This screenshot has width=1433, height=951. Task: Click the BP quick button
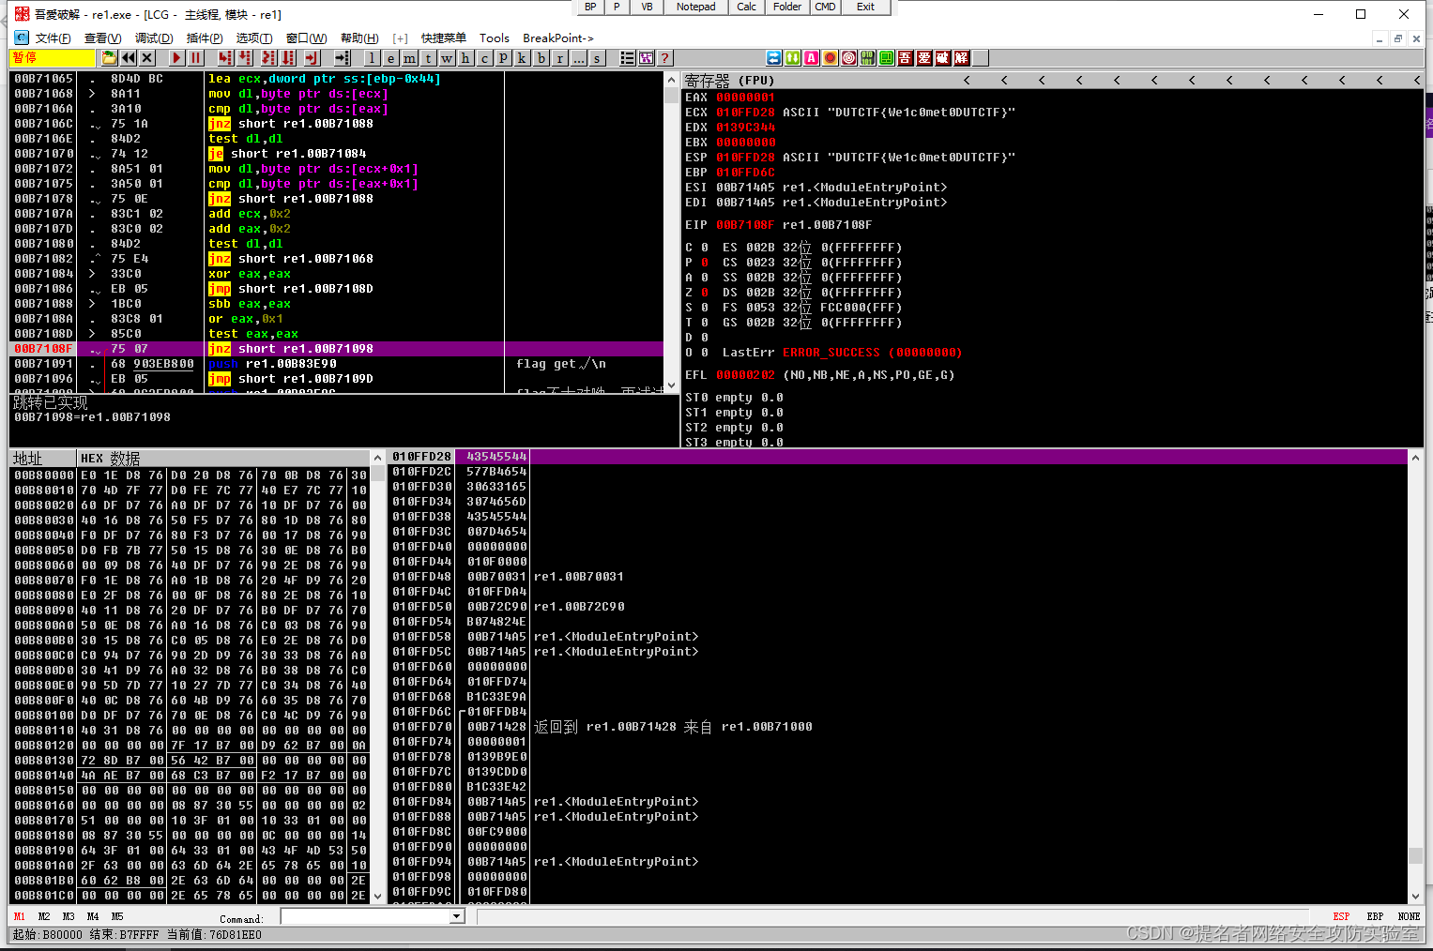(590, 7)
